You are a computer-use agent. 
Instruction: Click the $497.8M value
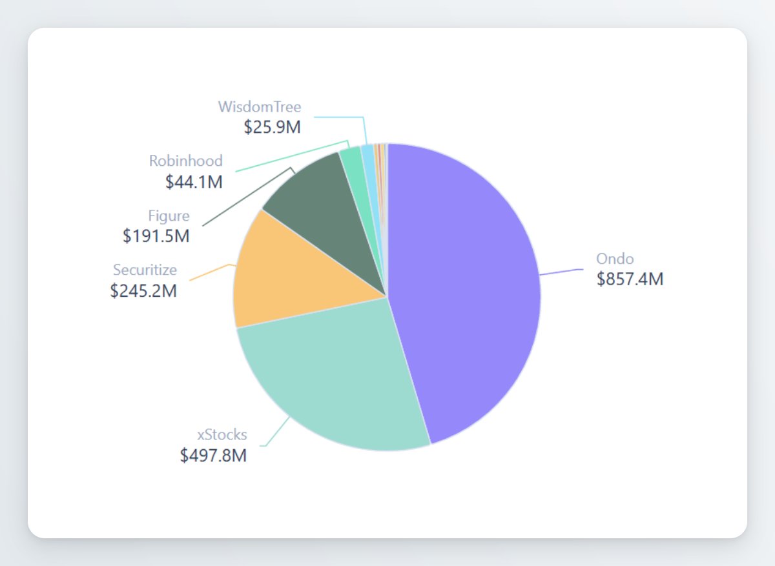213,456
